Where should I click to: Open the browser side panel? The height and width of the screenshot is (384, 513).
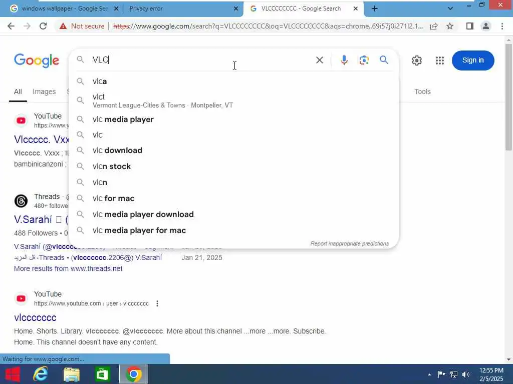click(x=470, y=26)
